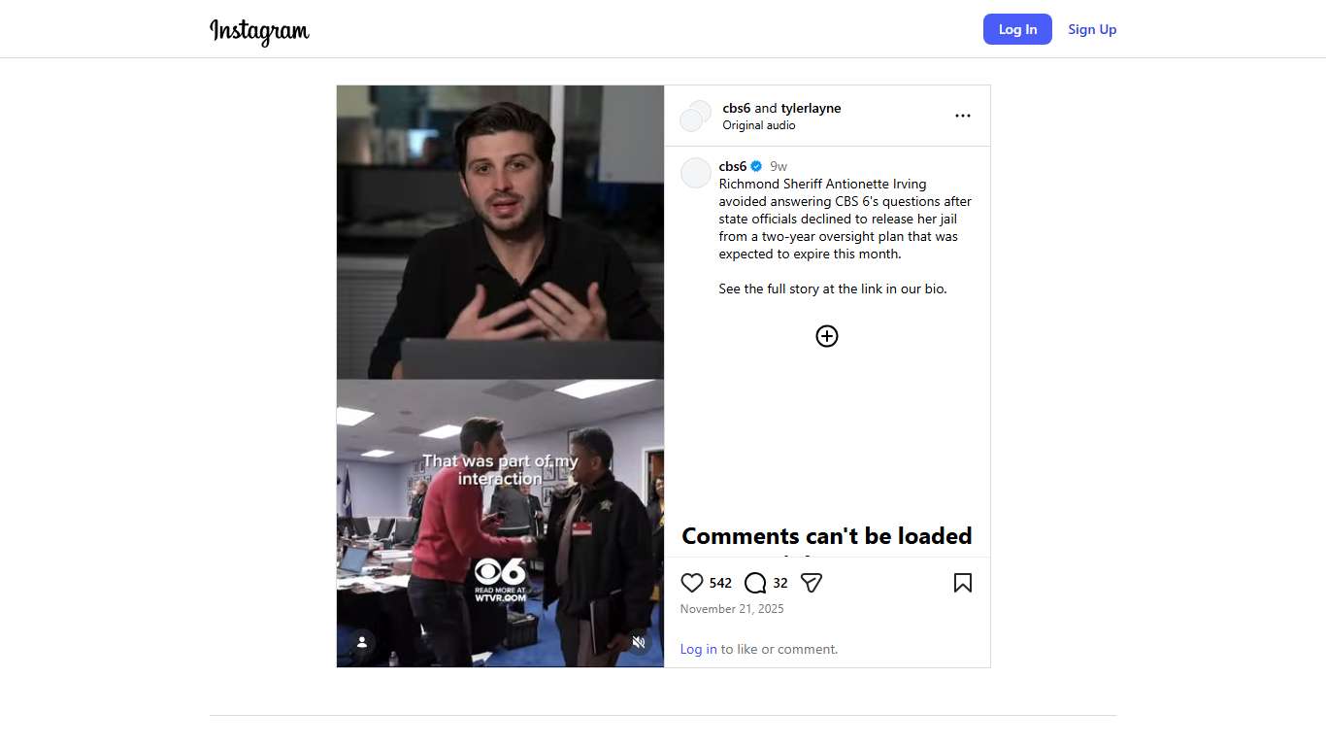
Task: Load more comments with the plus circle
Action: point(827,336)
